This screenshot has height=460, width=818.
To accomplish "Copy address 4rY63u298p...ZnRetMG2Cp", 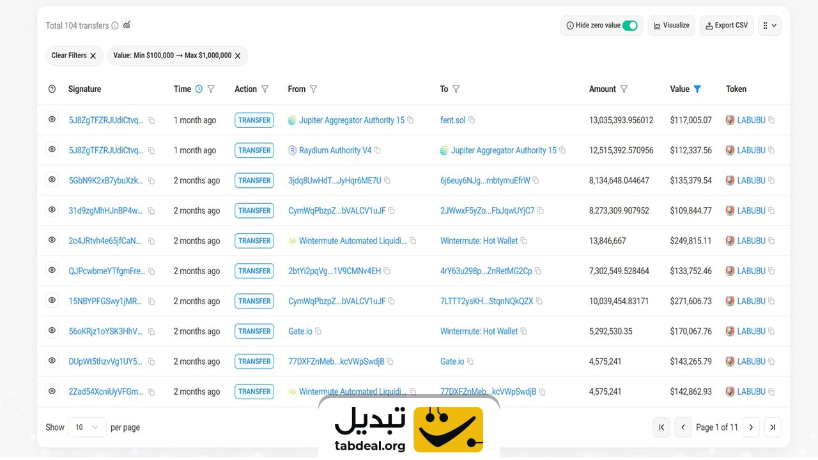I will click(538, 271).
